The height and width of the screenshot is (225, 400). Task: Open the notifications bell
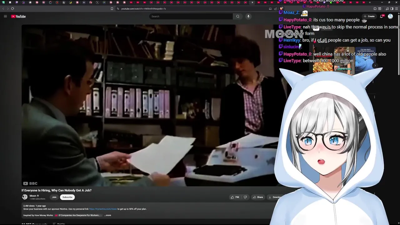[x=382, y=16]
